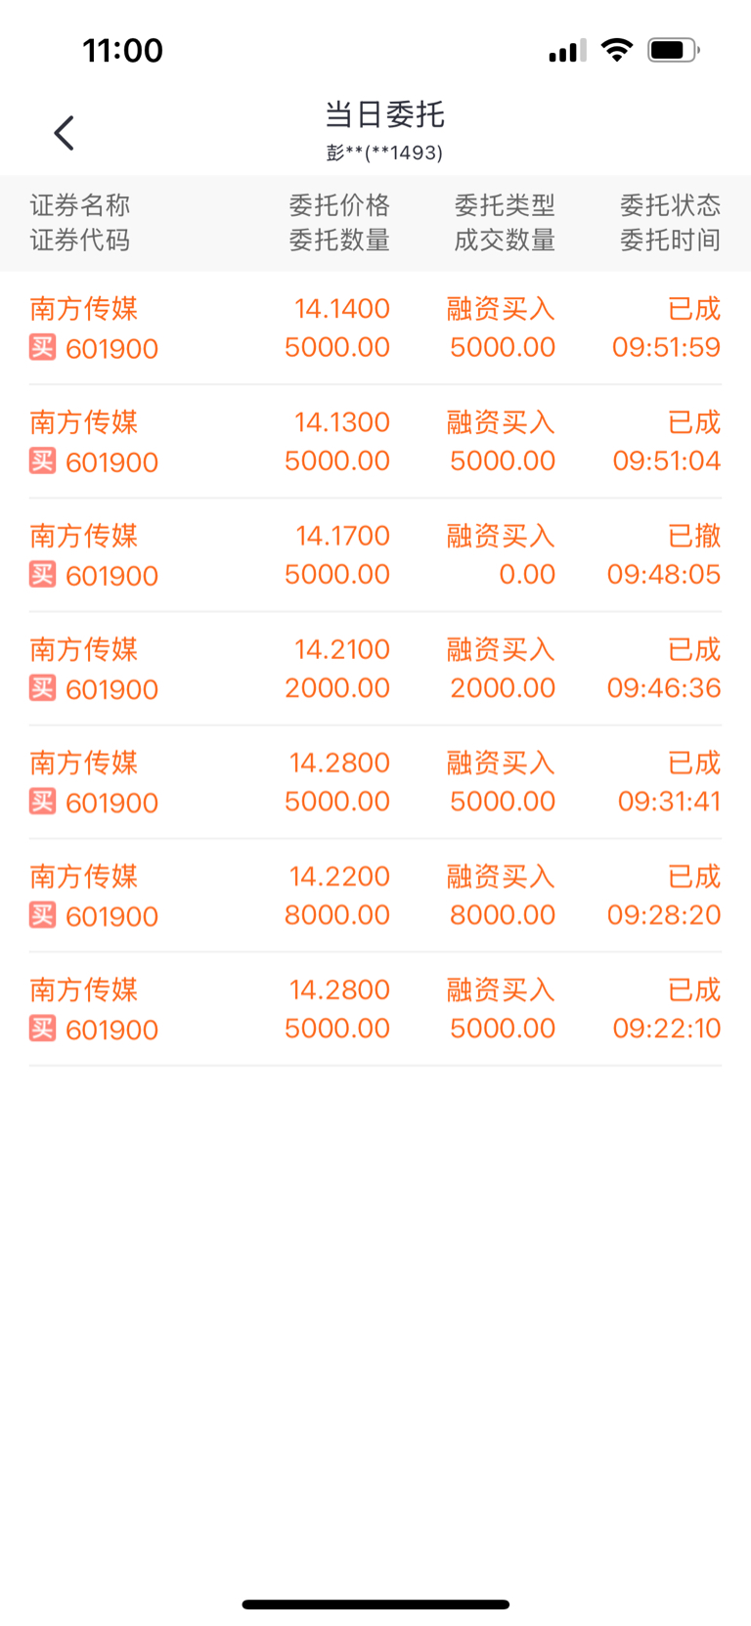Tap the buy badge of the 09:46:36 order
The height and width of the screenshot is (1626, 751).
pos(42,687)
